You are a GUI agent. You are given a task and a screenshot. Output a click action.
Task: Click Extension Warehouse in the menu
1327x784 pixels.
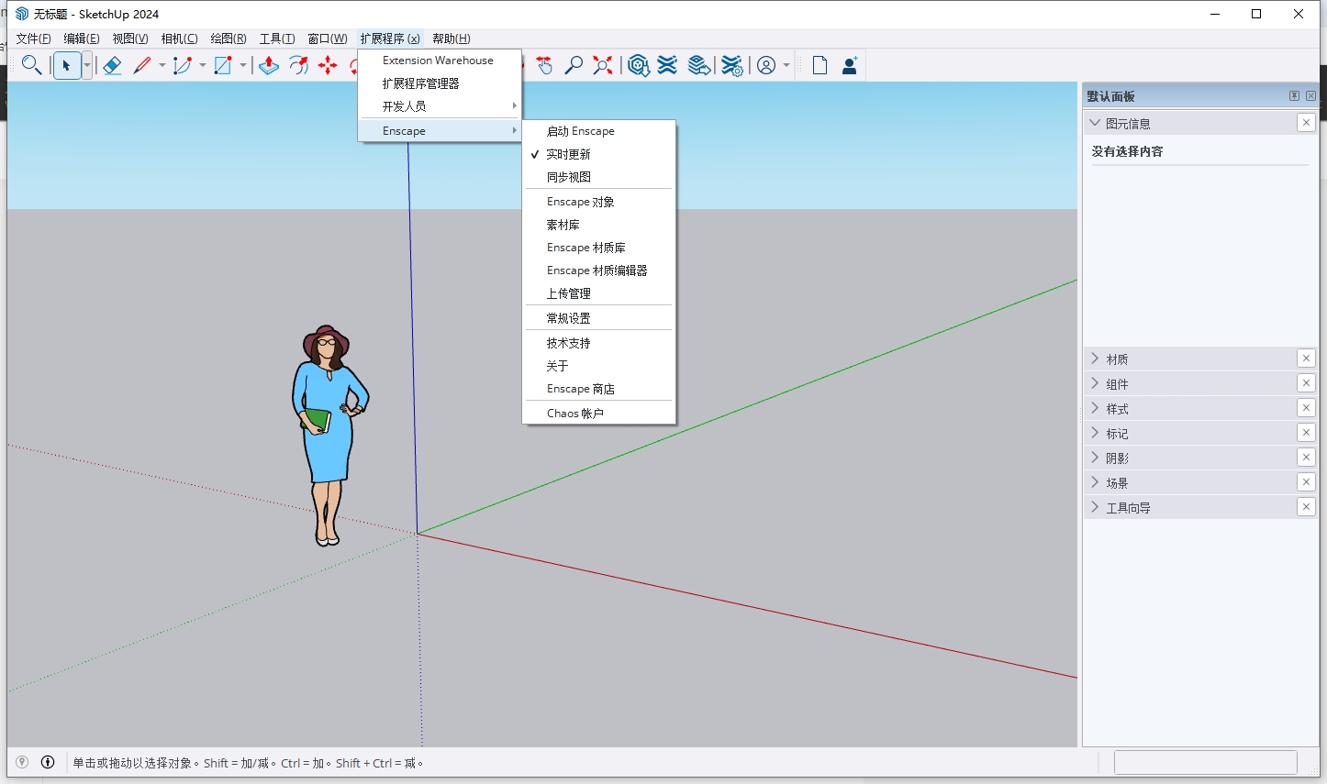coord(436,60)
